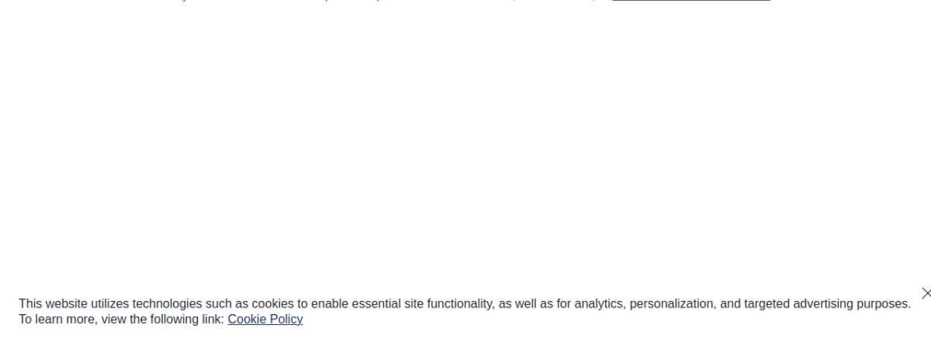Image resolution: width=931 pixels, height=349 pixels.
Task: Dismiss the cookie banner with the X icon
Action: pos(926,293)
